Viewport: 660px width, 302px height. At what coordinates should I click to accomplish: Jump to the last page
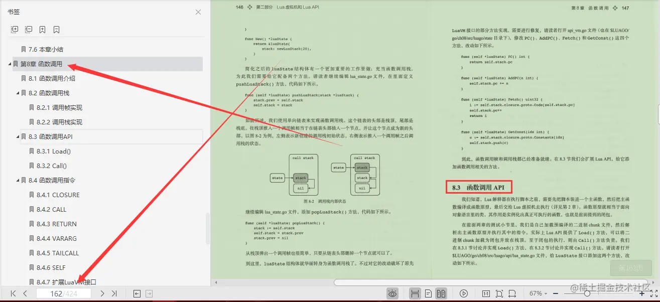[114, 294]
